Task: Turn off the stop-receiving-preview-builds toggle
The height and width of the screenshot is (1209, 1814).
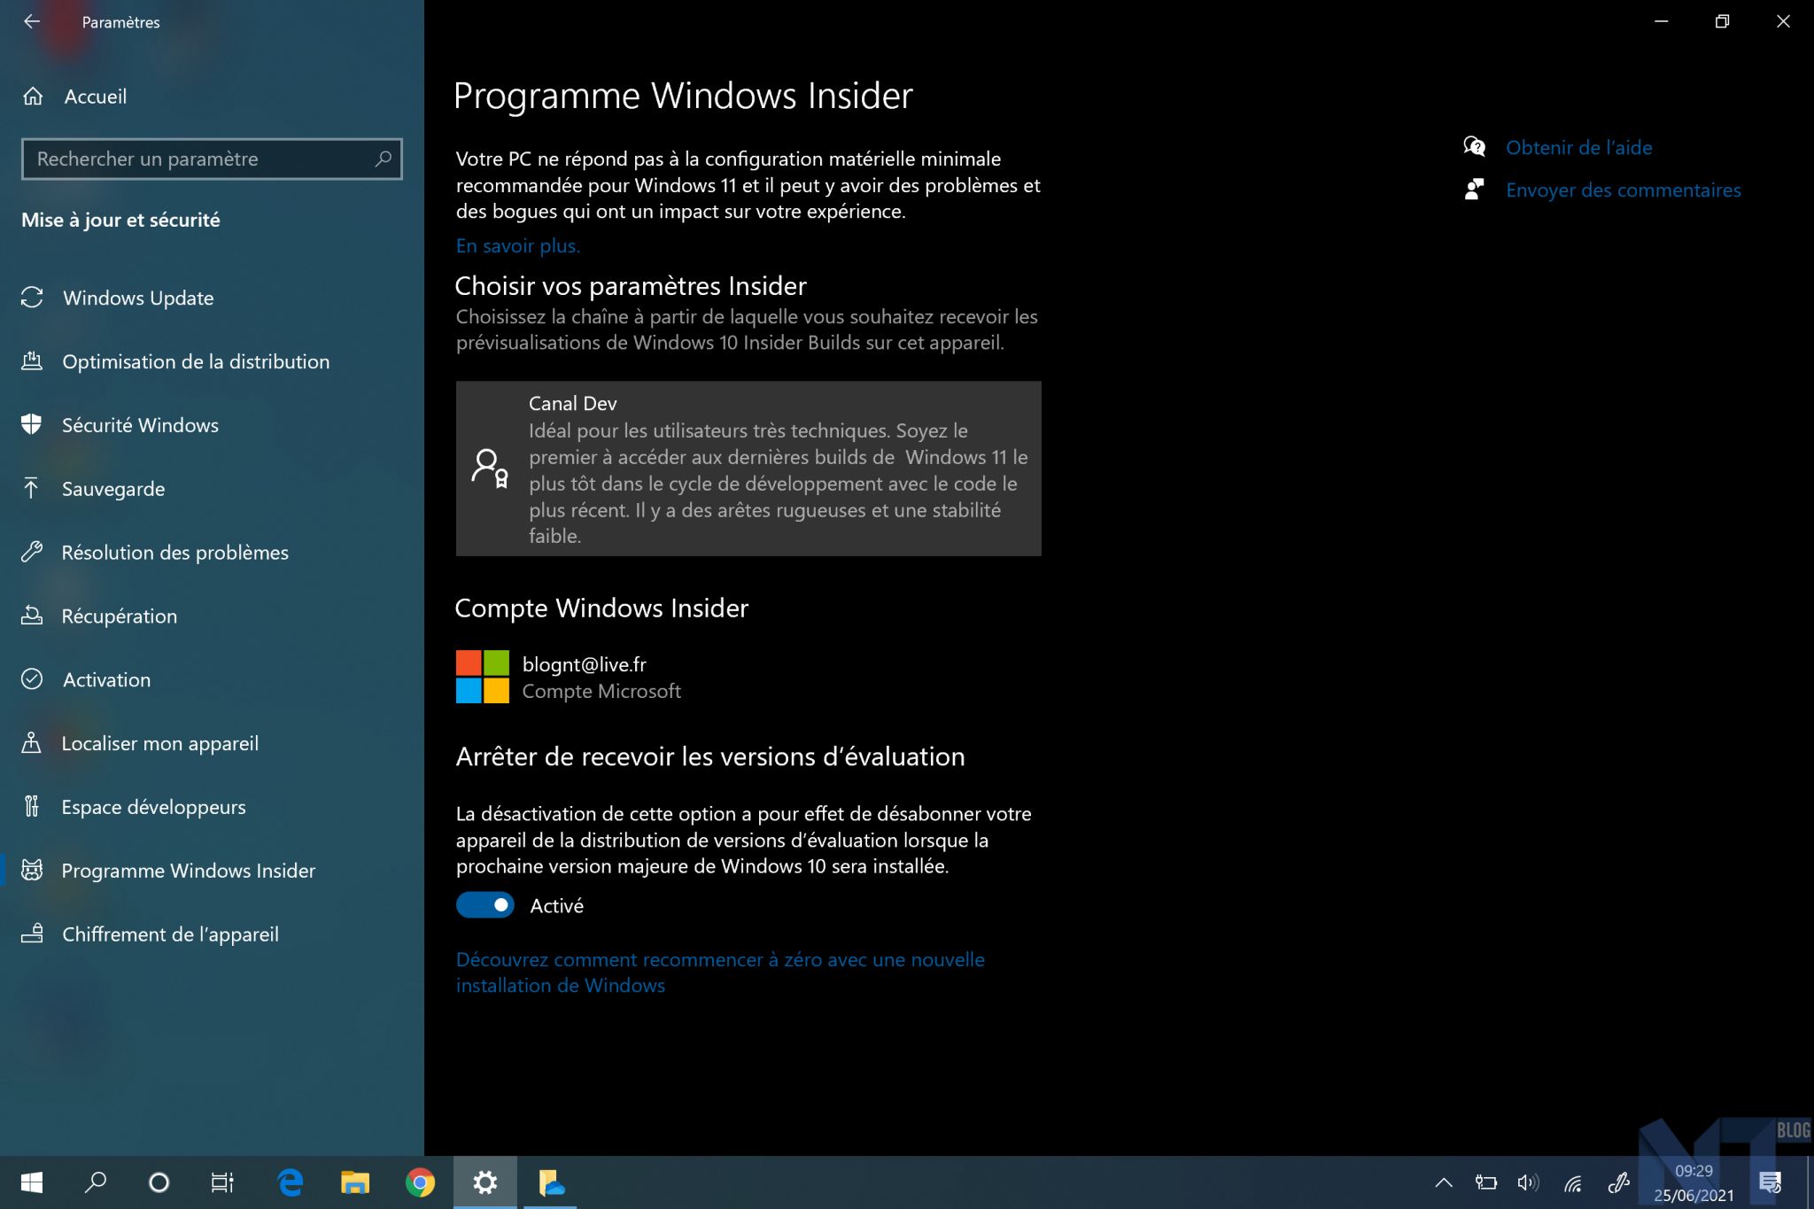Action: click(x=485, y=905)
